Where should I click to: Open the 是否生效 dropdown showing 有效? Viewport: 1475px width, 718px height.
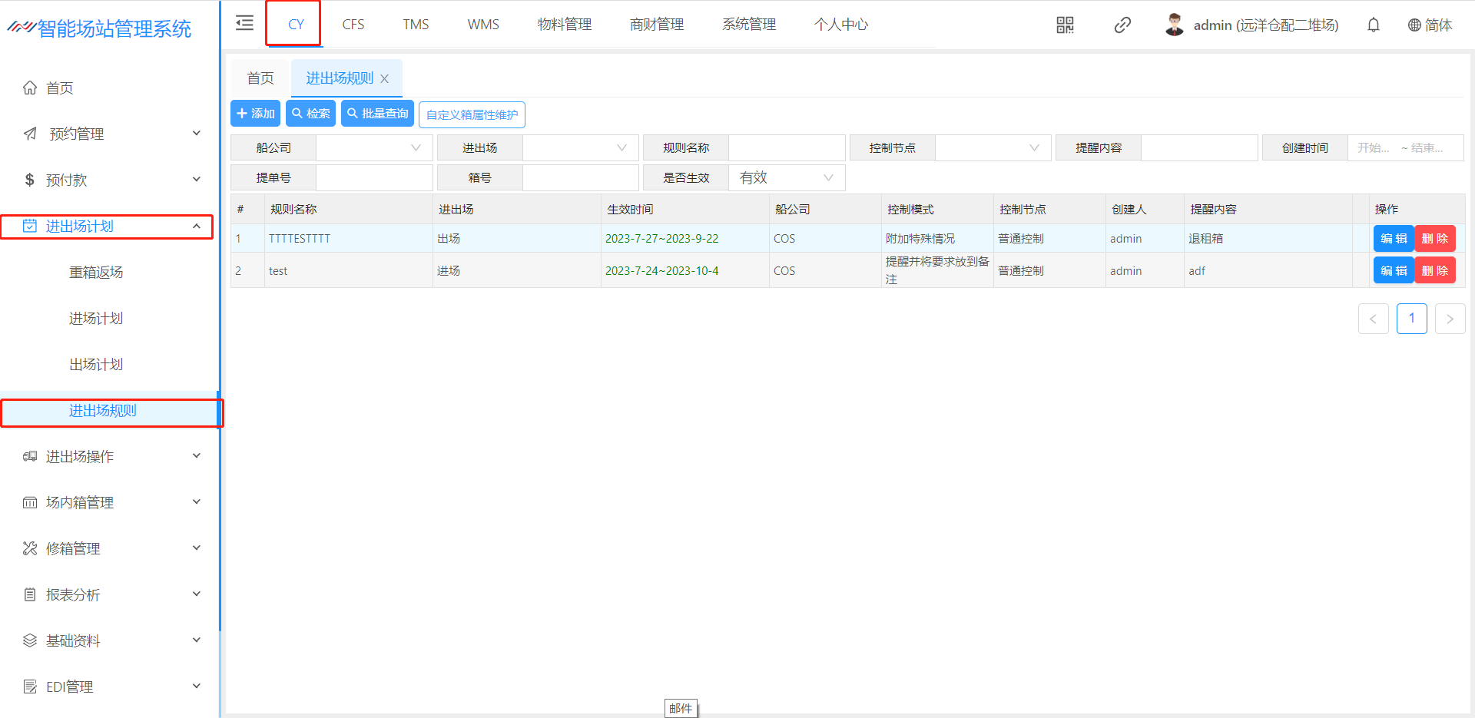(786, 178)
